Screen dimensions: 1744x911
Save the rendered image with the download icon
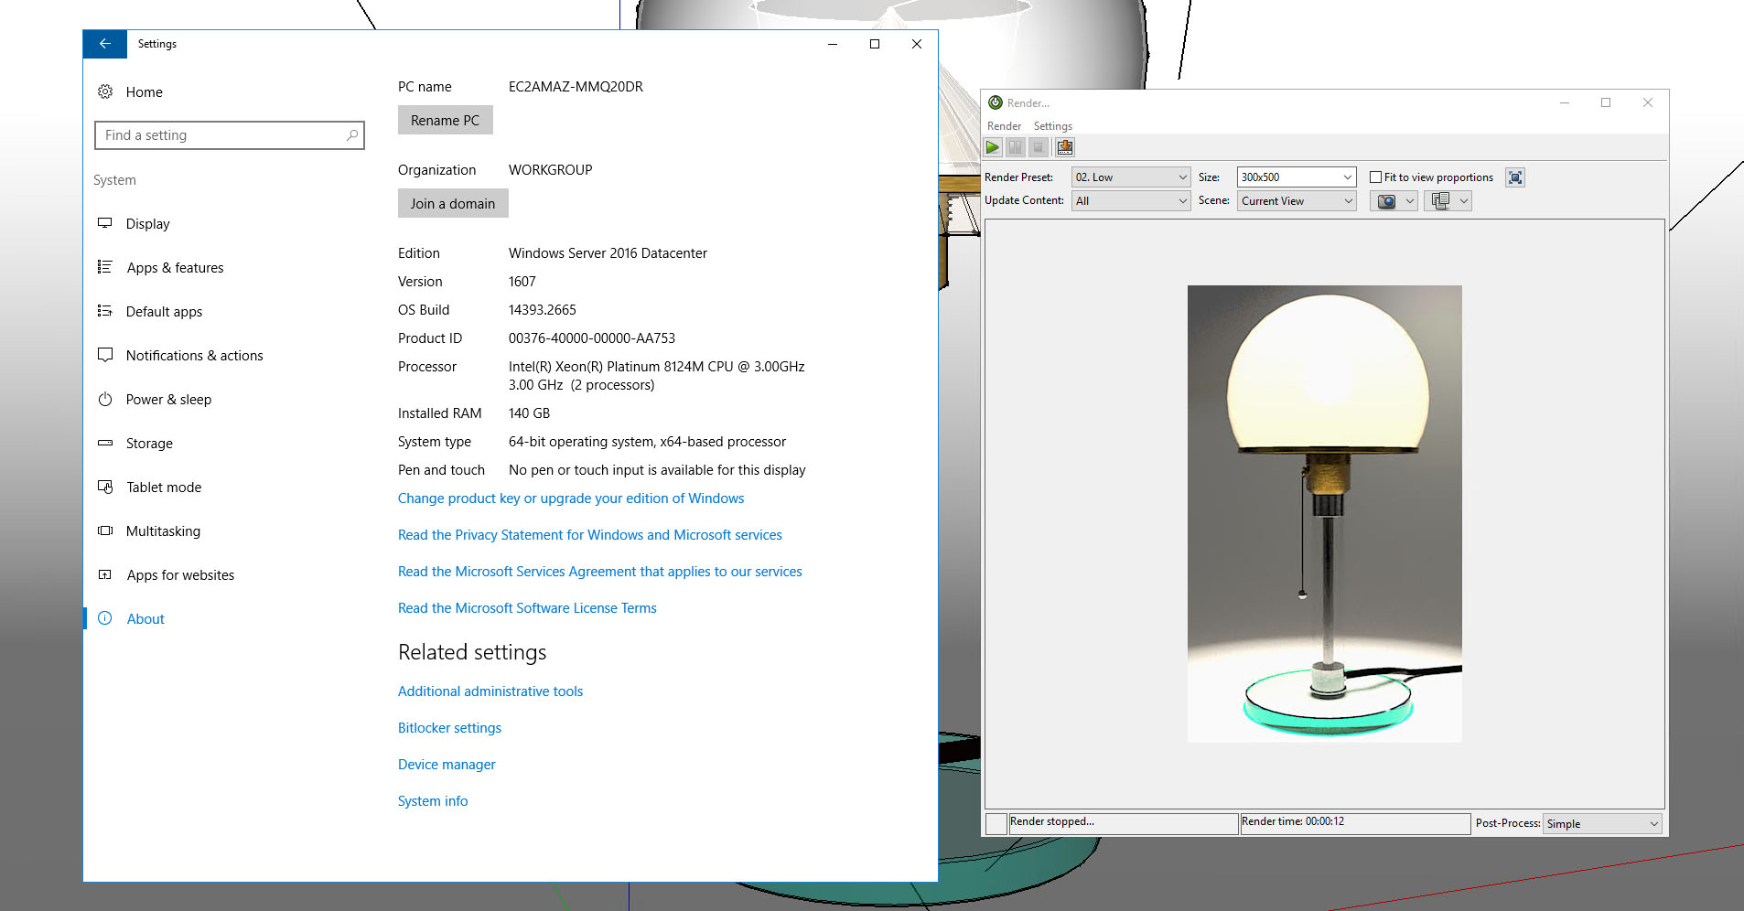[x=1065, y=147]
